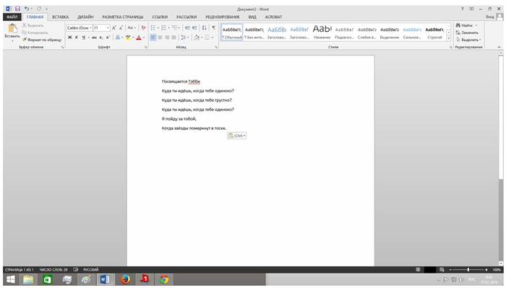The height and width of the screenshot is (288, 506).
Task: Click Replace (Заменить) button
Action: 467,32
